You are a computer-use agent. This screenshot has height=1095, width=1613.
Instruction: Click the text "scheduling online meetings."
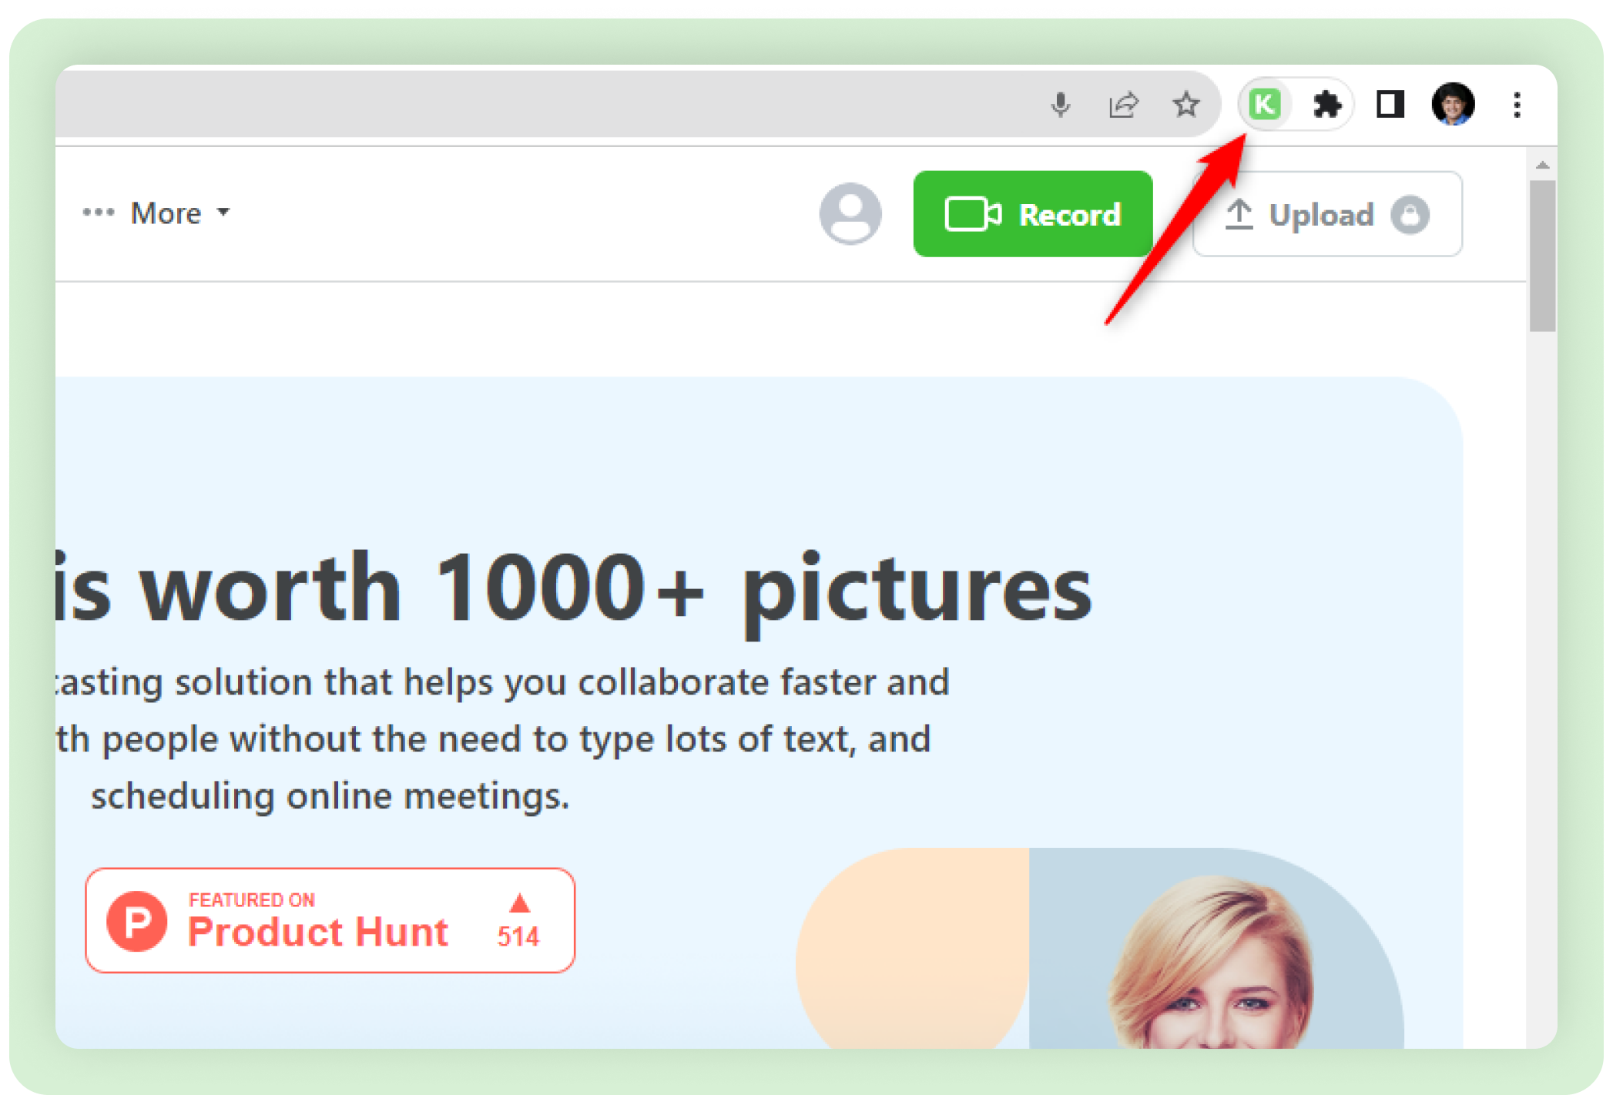330,795
